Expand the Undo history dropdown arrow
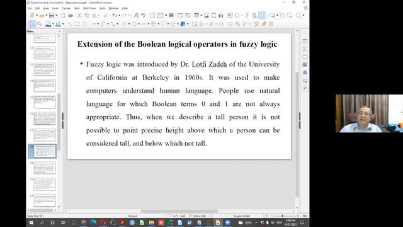The image size is (403, 227). [x=119, y=15]
